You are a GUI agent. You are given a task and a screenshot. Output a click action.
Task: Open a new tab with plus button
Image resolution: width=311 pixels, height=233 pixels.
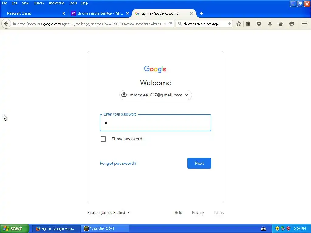[201, 13]
